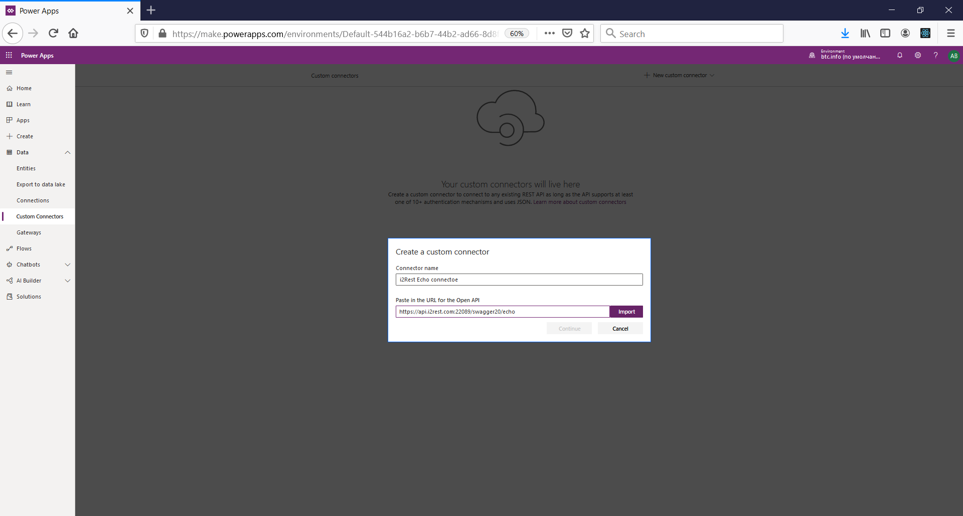
Task: Go to browser home page icon
Action: (73, 34)
